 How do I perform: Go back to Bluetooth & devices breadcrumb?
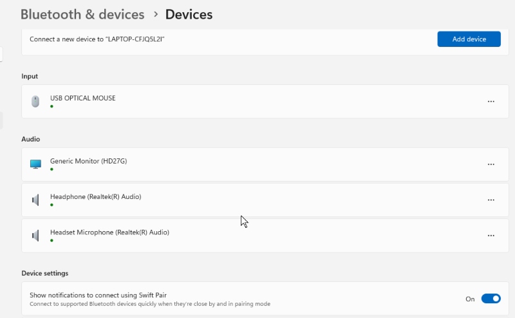tap(82, 14)
